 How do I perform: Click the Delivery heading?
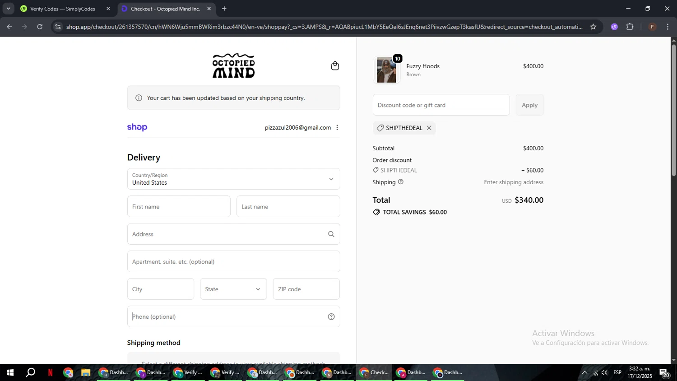144,157
